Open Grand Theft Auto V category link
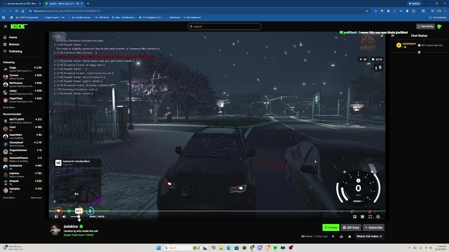 coord(79,235)
